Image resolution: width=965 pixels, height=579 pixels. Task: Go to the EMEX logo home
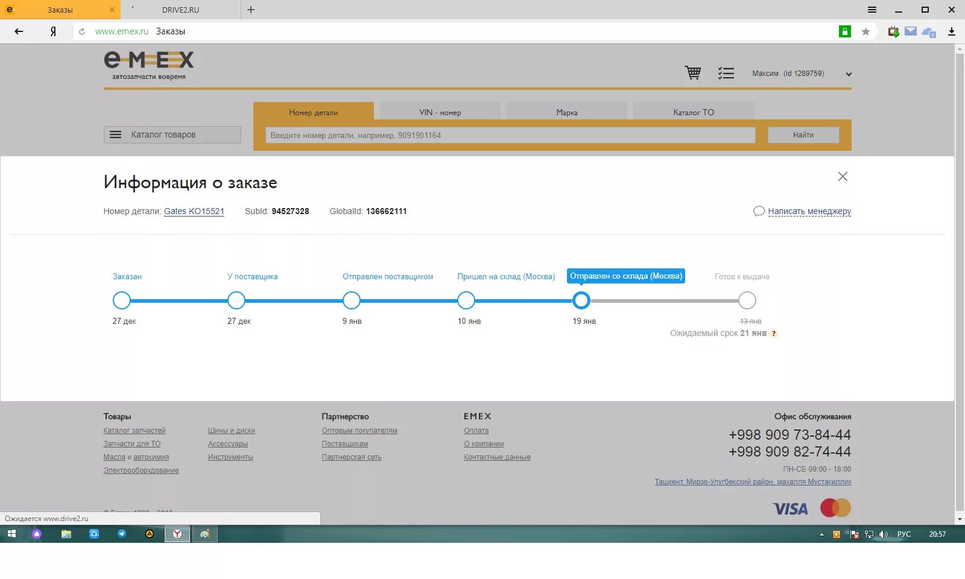click(149, 65)
